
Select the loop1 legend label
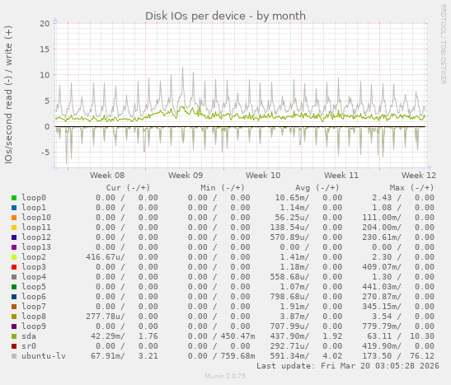click(x=34, y=208)
